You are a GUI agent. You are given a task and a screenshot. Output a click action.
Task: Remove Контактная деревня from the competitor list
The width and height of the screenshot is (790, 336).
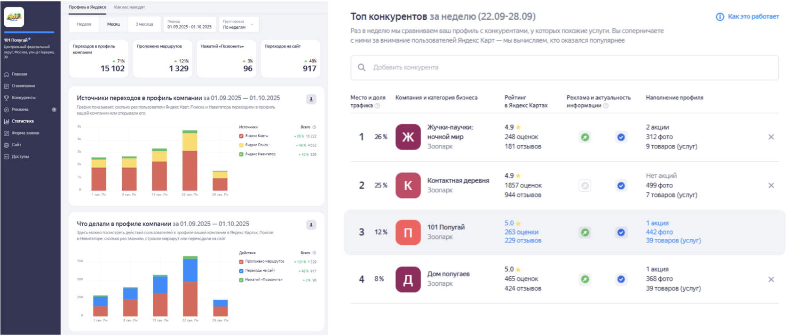coord(771,186)
